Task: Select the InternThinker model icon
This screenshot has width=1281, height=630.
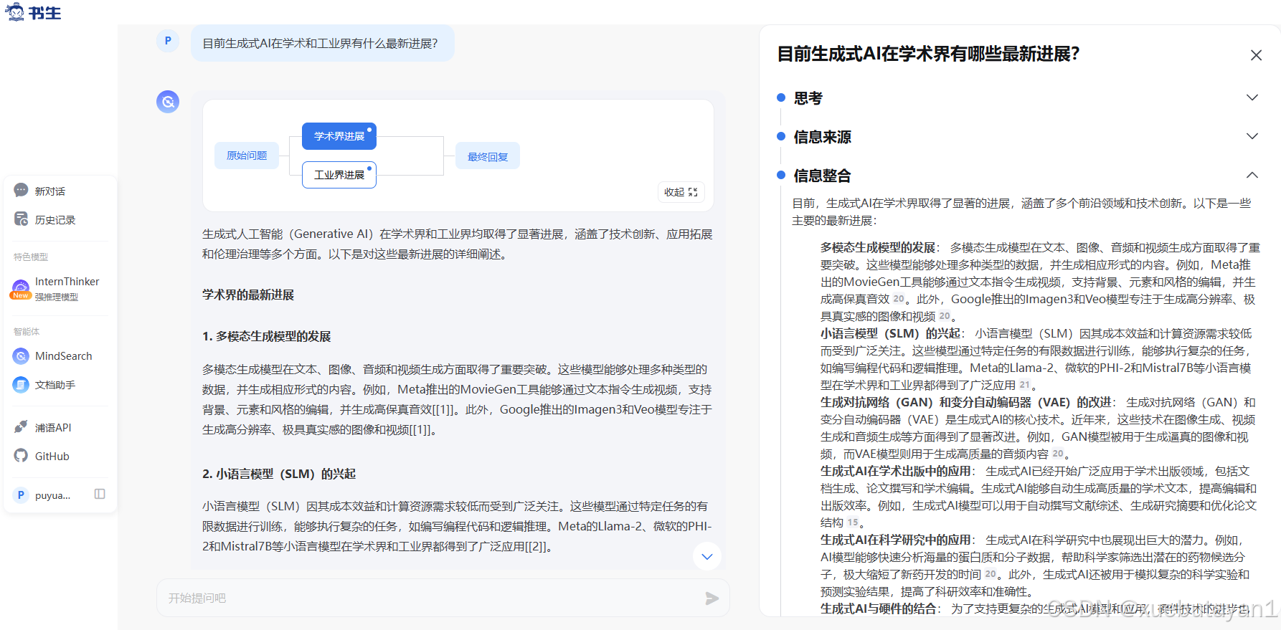Action: (x=21, y=289)
